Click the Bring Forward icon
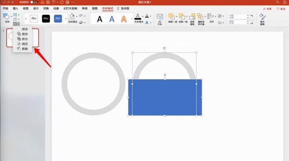Viewport: 289px width, 161px height. [x=172, y=16]
